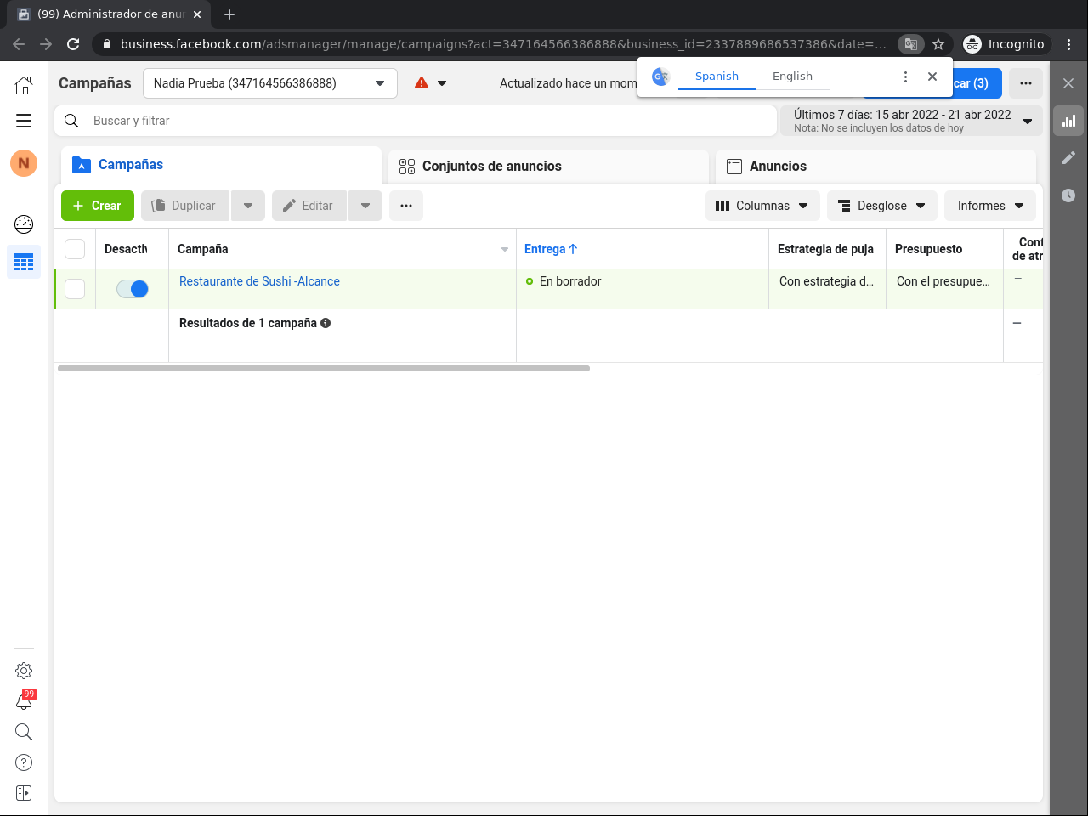Focus the Buscar y filtrar search field
Viewport: 1088px width, 816px height.
(416, 121)
